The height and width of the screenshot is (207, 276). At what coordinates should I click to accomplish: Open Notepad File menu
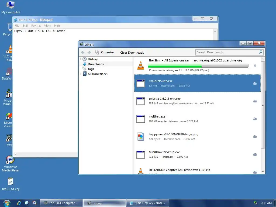(17, 26)
